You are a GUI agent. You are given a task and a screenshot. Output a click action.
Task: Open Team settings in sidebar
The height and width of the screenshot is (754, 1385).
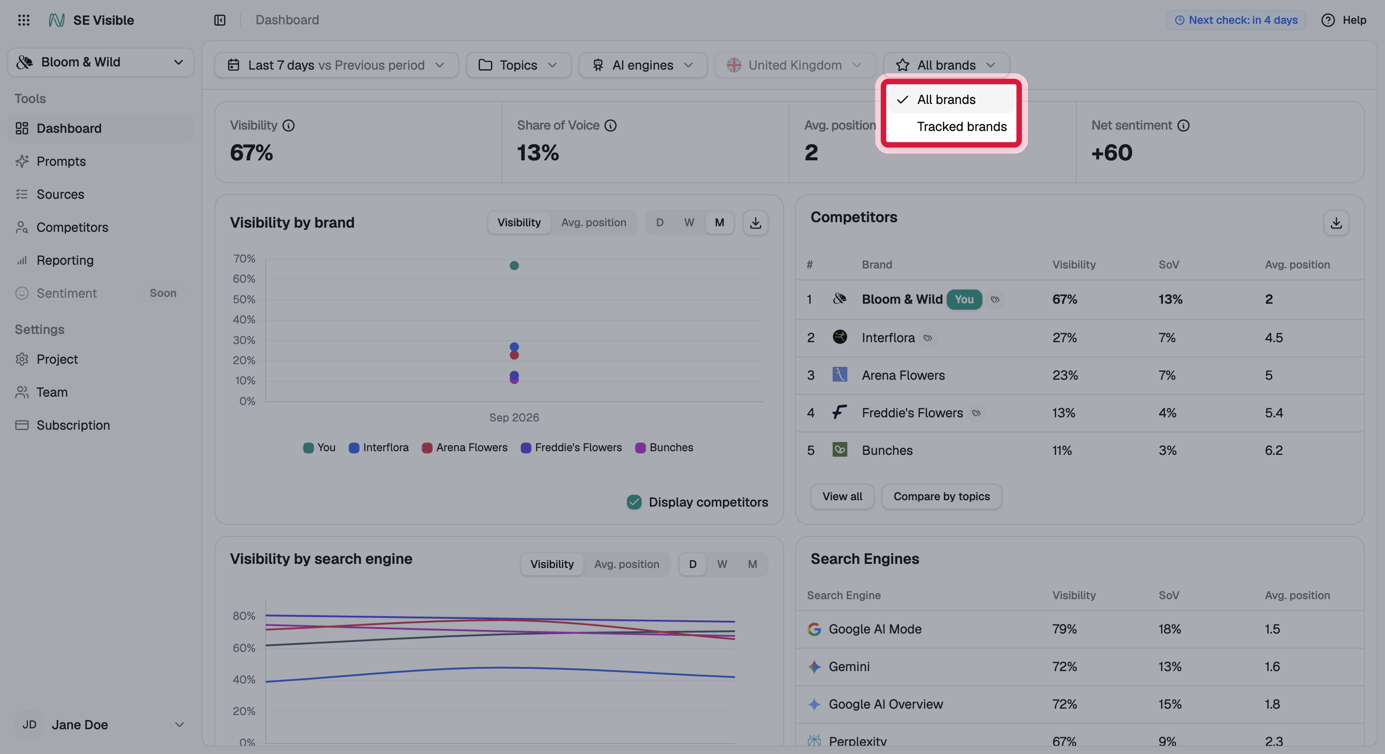click(x=101, y=392)
